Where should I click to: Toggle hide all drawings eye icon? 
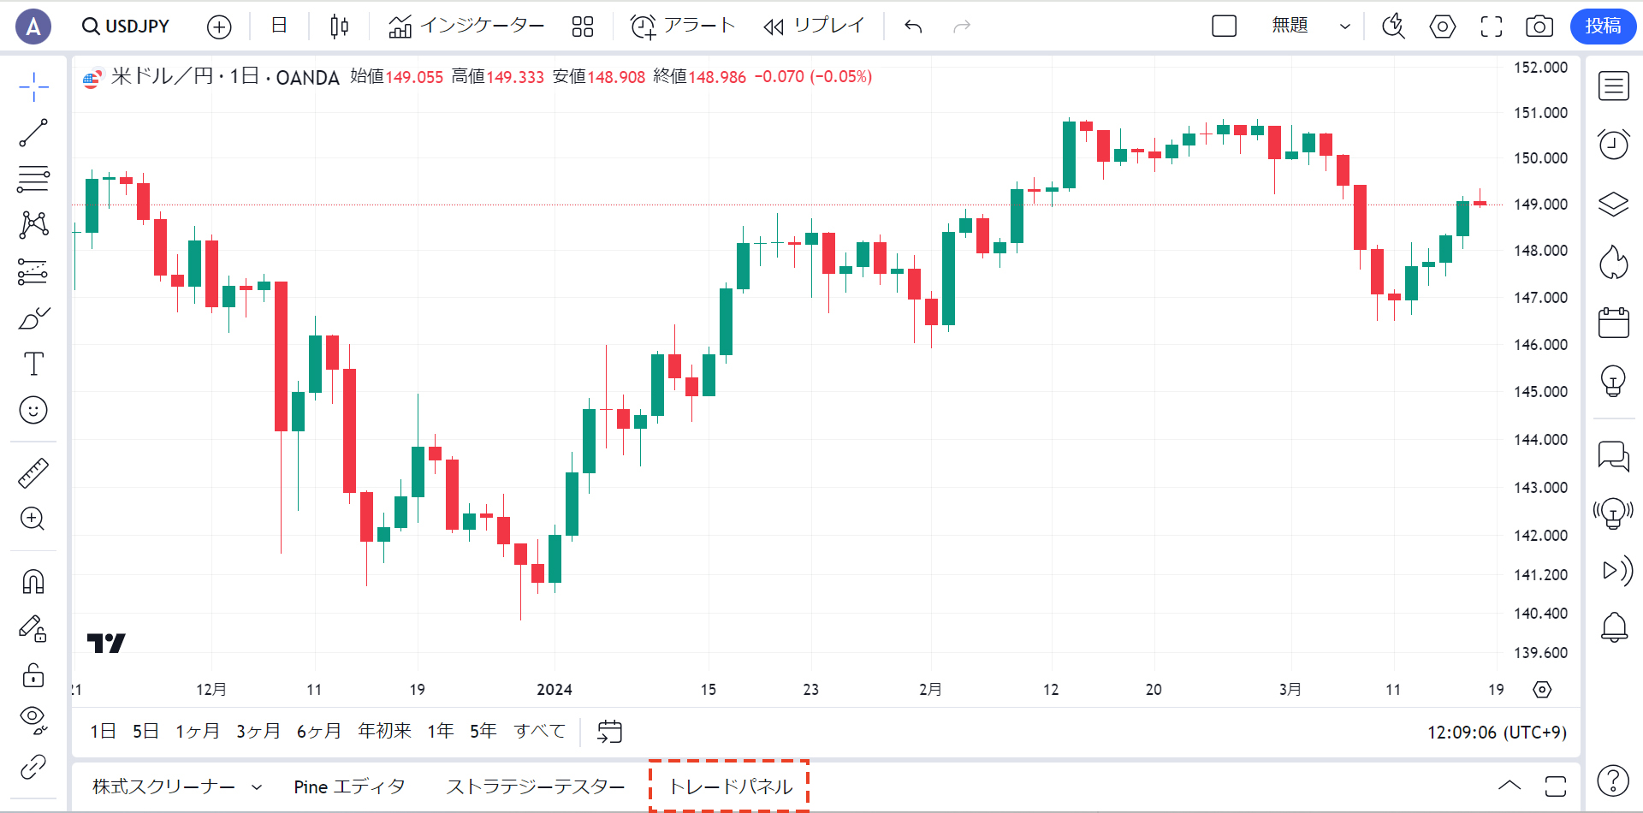33,720
